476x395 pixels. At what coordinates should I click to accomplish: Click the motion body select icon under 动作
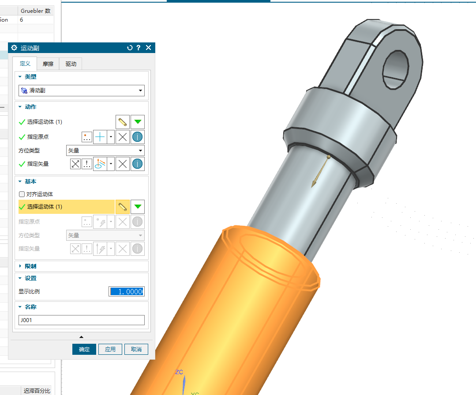pos(123,122)
